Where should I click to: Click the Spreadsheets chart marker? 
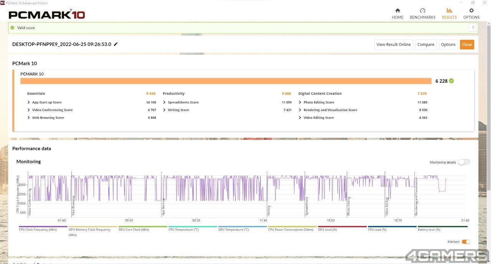[306, 207]
